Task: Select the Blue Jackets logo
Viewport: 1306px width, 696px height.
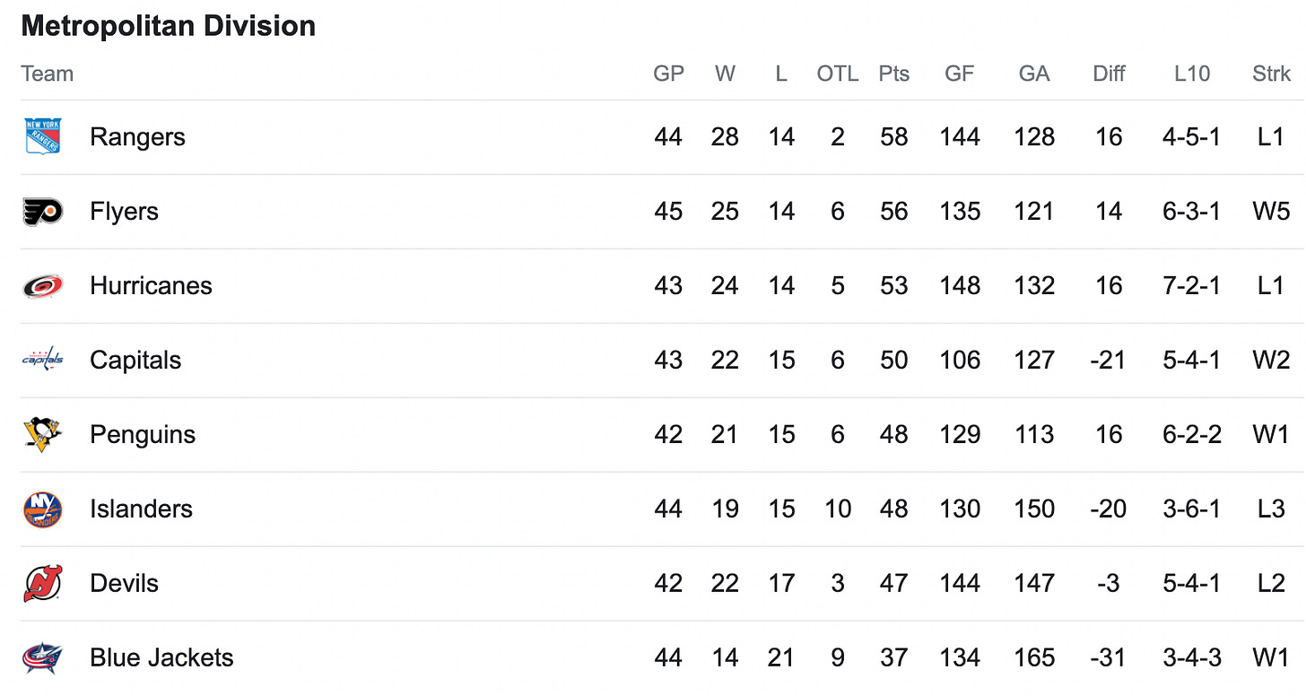Action: (43, 657)
